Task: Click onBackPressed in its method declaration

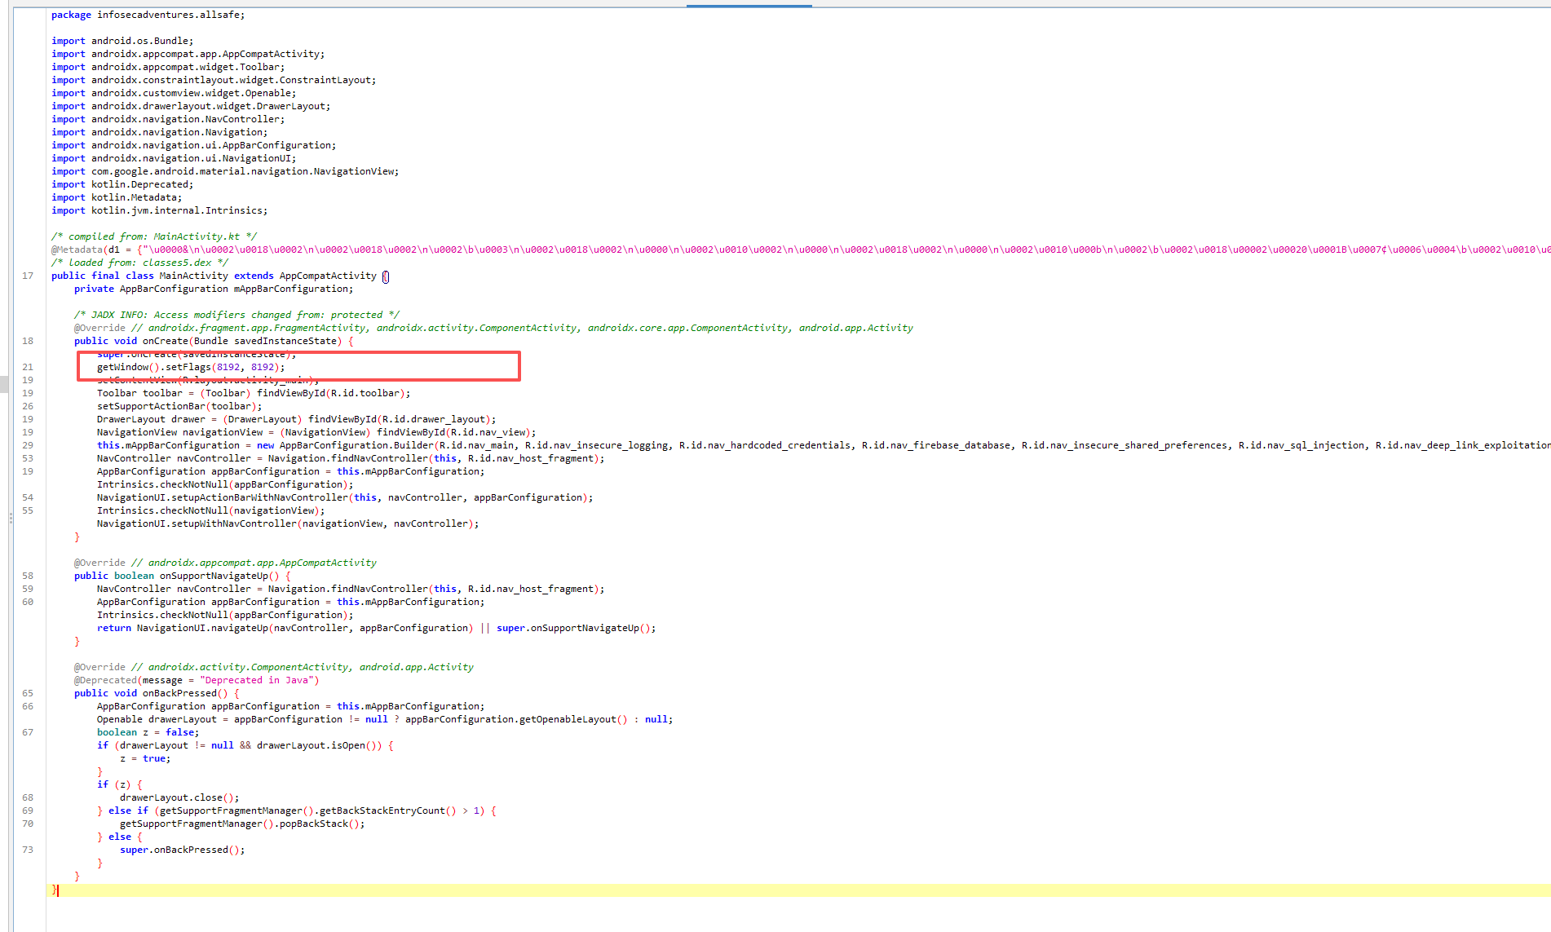Action: (179, 693)
